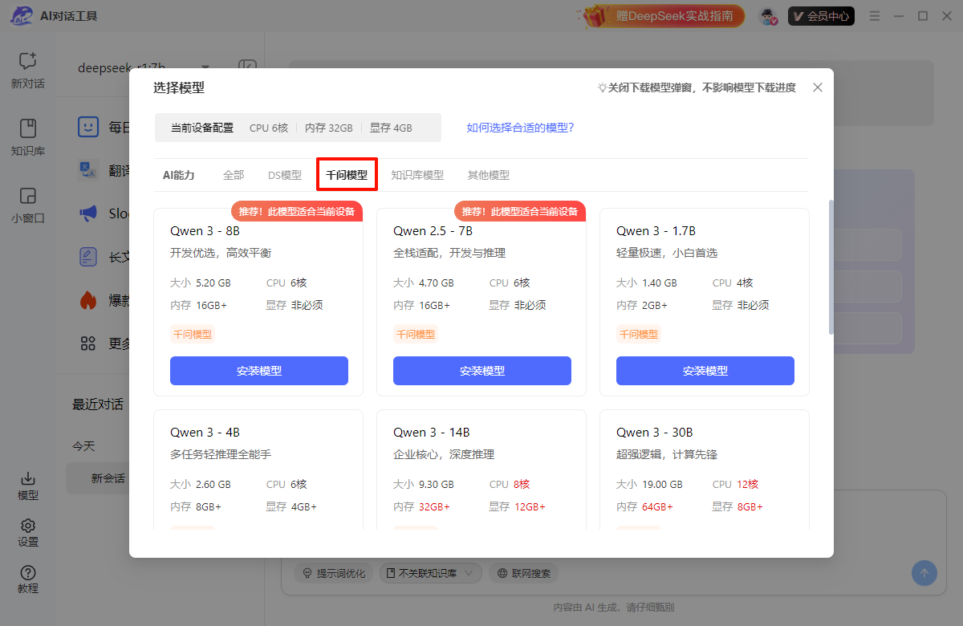This screenshot has height=626, width=963.
Task: Select the 新会话 conversation item
Action: point(108,478)
